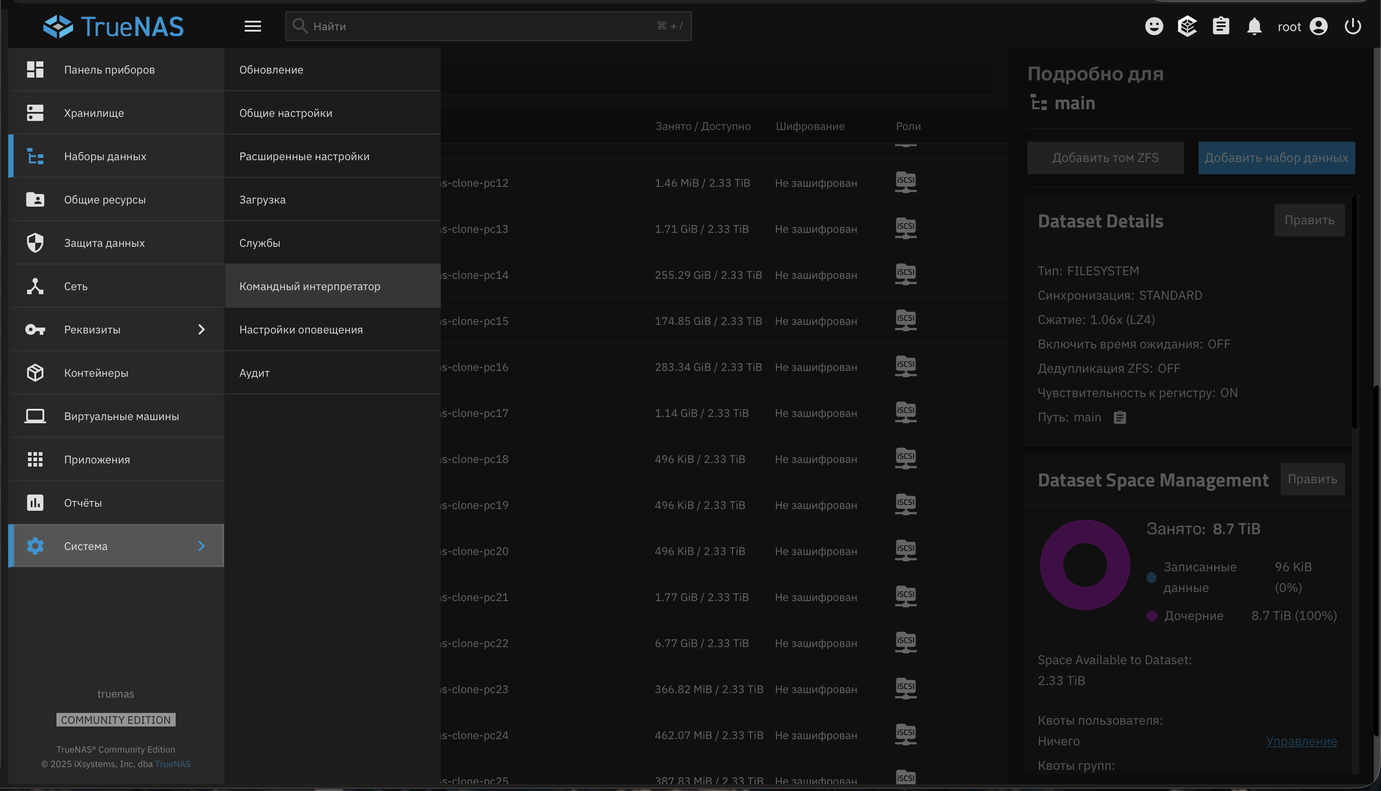Open the jobs clipboard icon in the top bar
Image resolution: width=1381 pixels, height=791 pixels.
[1221, 26]
